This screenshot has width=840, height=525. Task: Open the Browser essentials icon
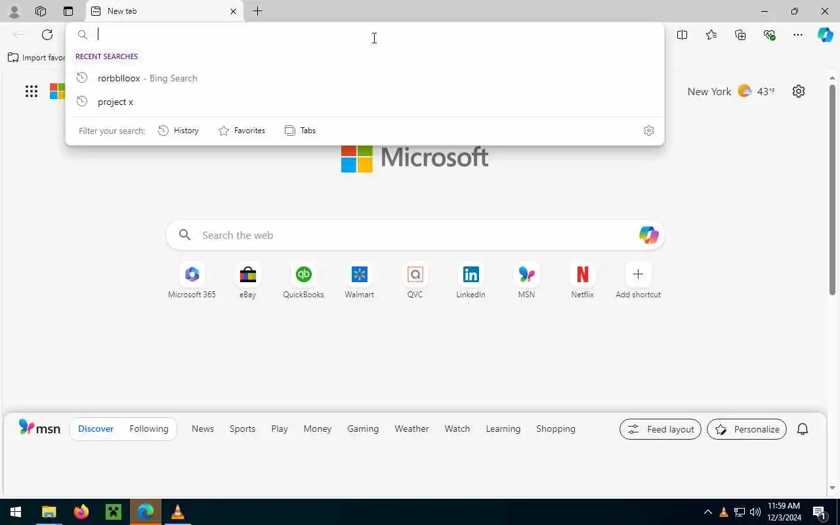click(769, 35)
